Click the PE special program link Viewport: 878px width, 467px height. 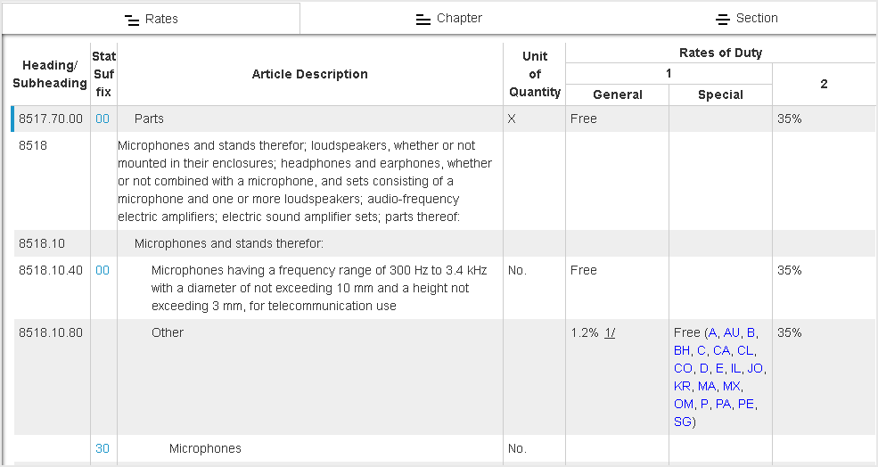point(746,404)
